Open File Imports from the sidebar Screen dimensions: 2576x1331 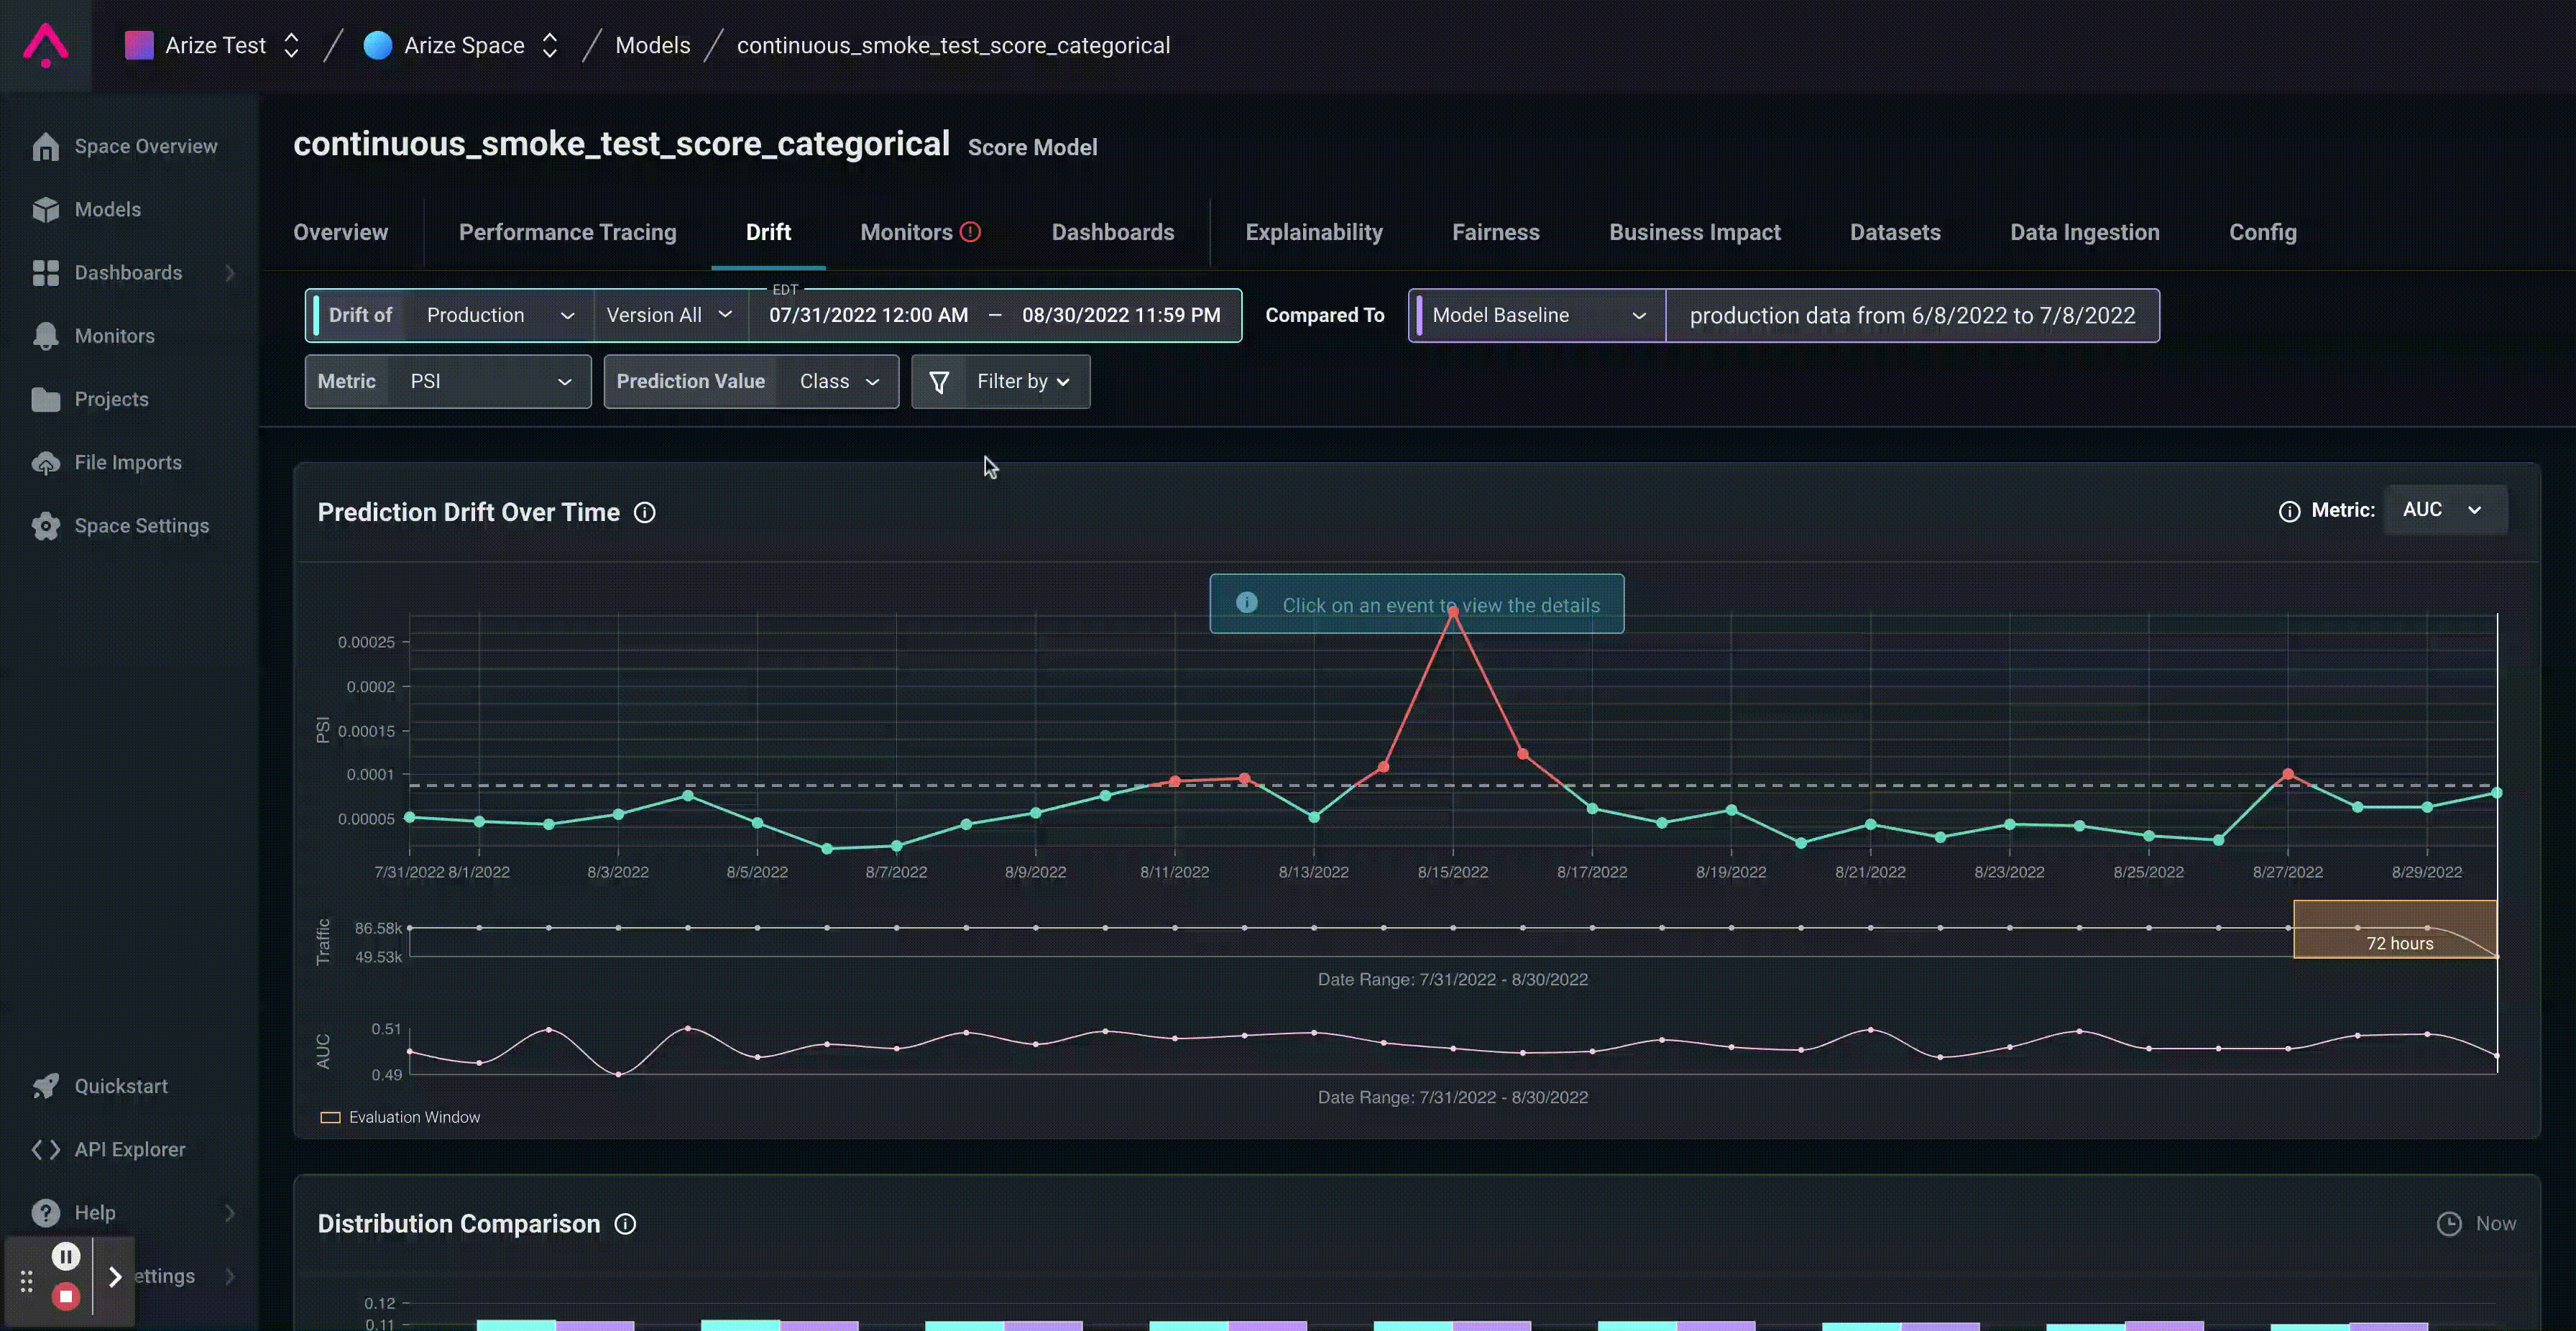(x=128, y=462)
